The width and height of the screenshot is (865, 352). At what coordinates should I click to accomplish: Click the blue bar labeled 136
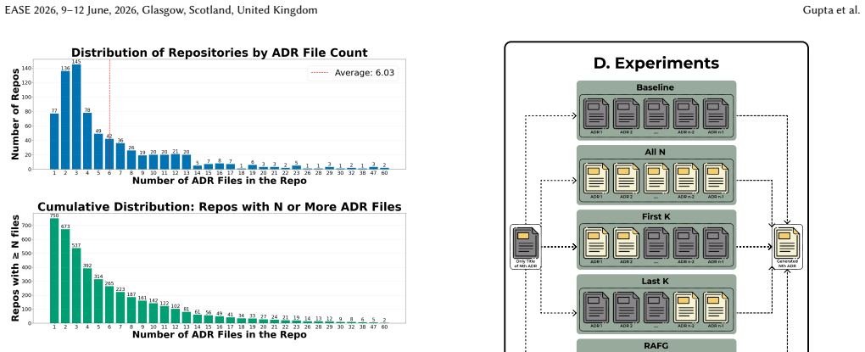click(65, 120)
